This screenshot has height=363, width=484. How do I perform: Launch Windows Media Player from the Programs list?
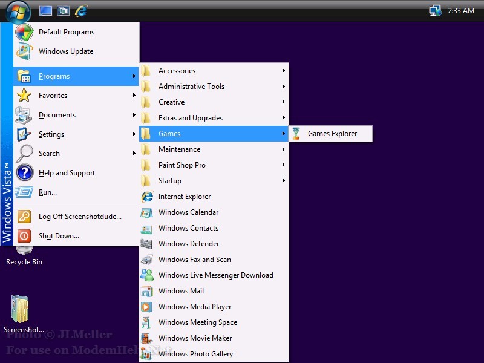(195, 307)
